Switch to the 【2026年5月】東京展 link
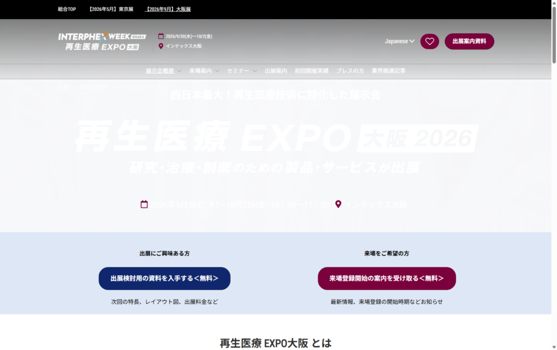This screenshot has width=557, height=350. (x=111, y=9)
